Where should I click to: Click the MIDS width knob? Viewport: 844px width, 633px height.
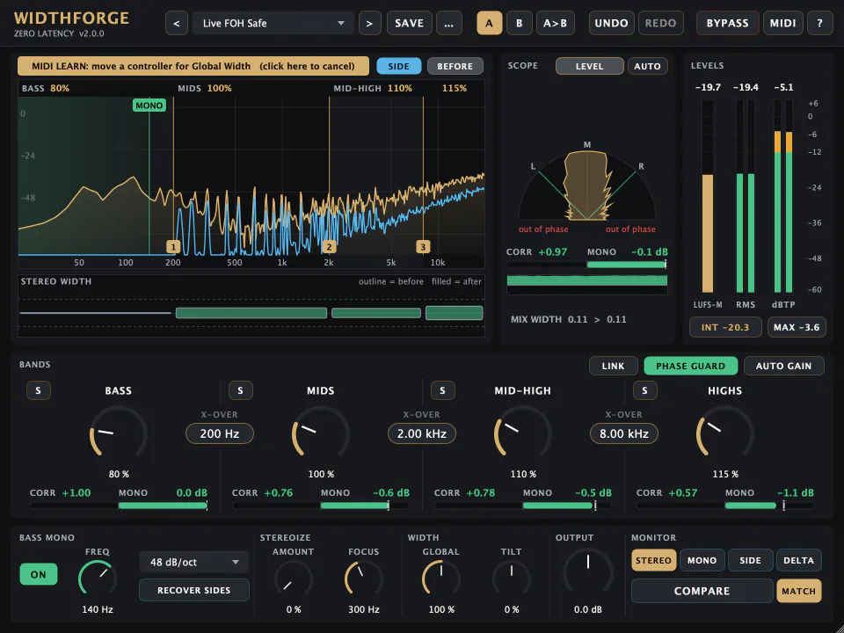321,433
